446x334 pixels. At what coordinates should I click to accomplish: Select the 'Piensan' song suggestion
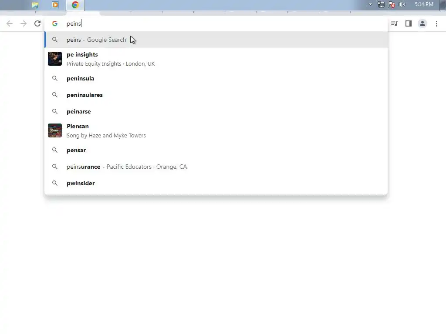point(216,130)
